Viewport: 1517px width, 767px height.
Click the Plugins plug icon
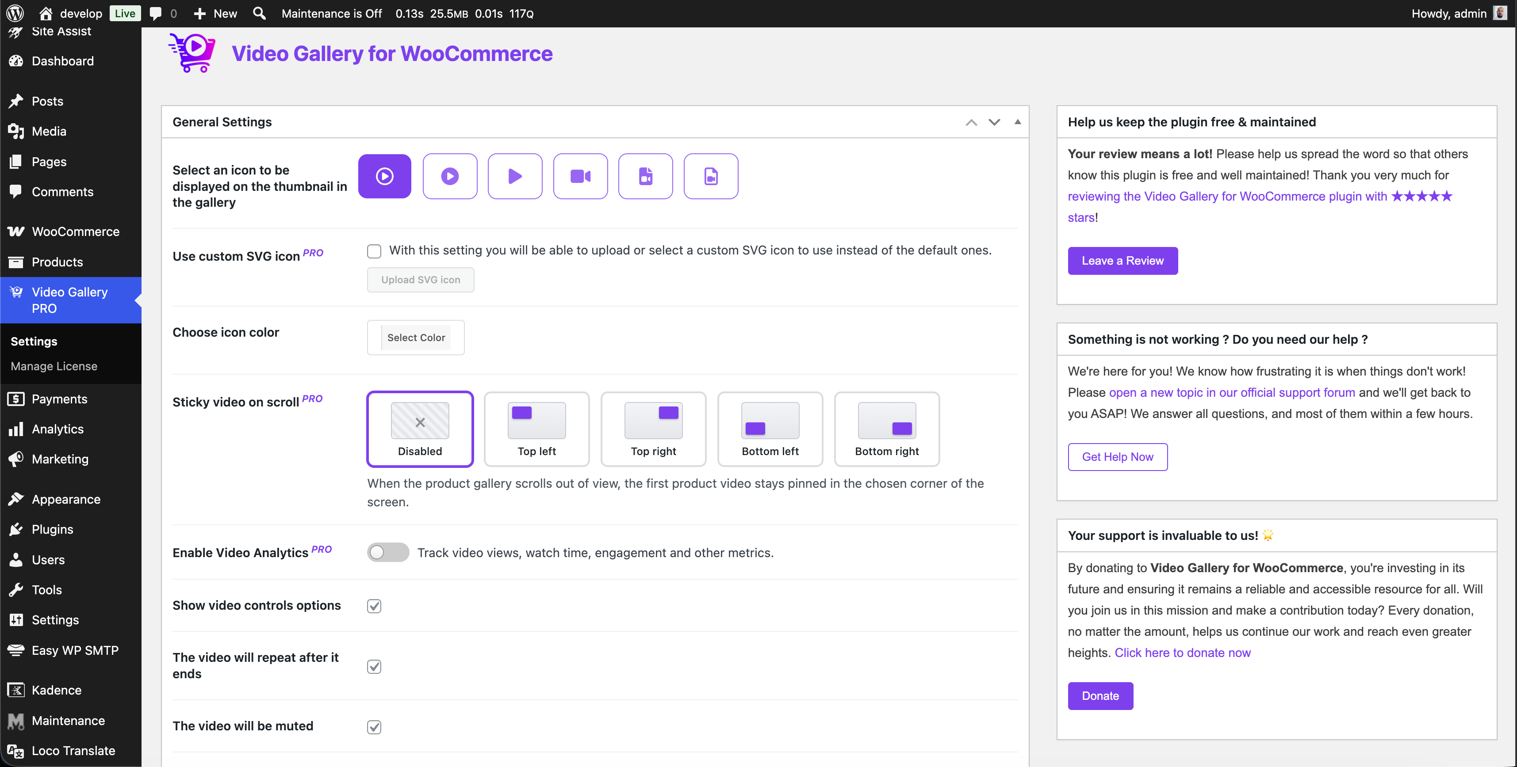click(16, 529)
